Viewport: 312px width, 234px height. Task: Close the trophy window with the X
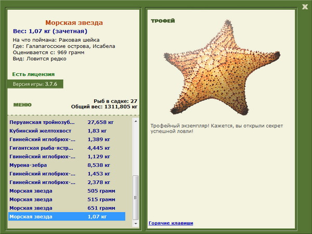point(305,7)
